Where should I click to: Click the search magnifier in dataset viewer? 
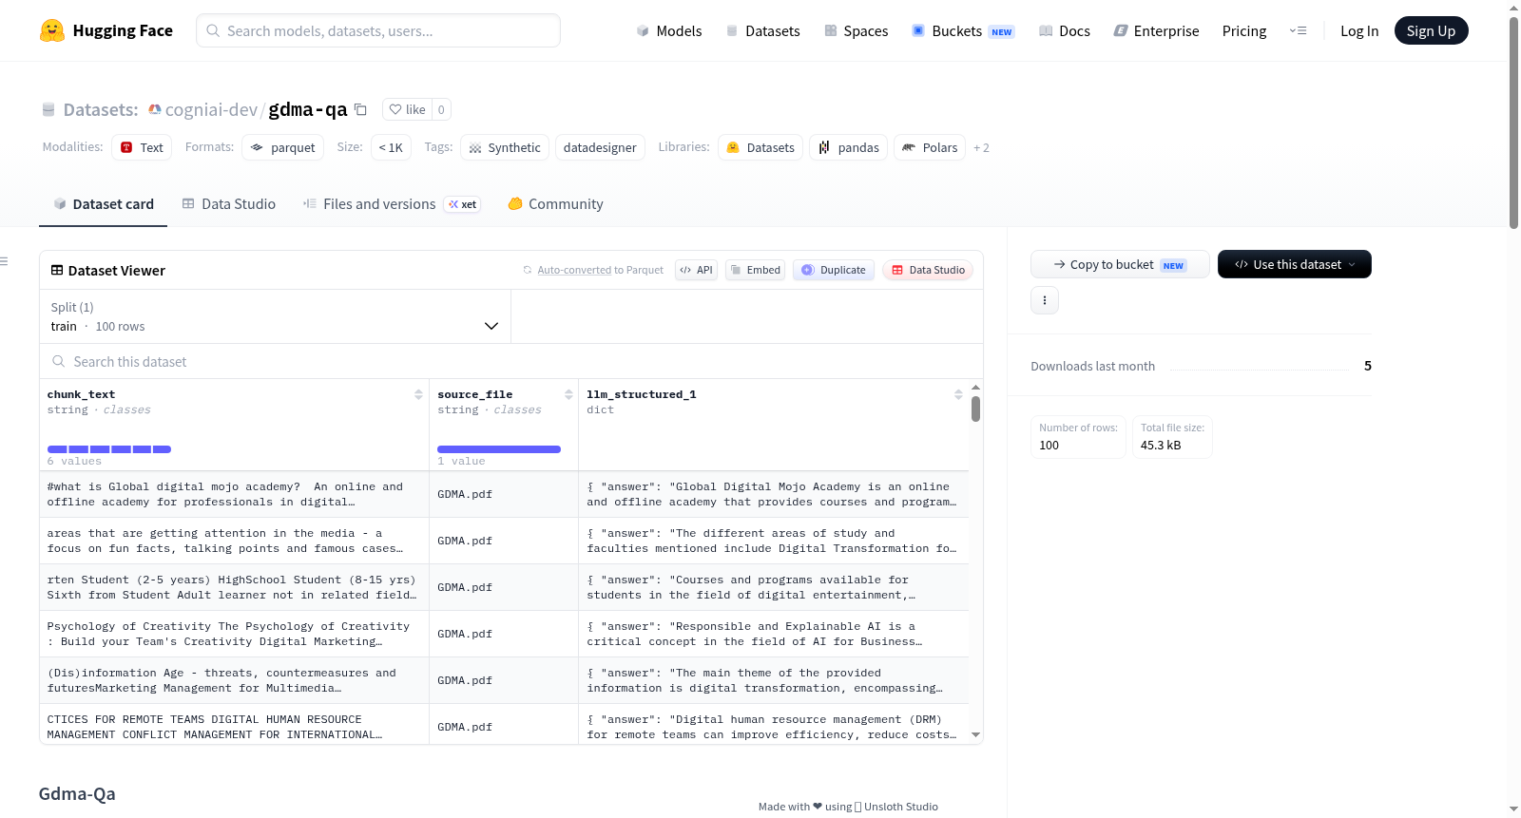coord(59,361)
